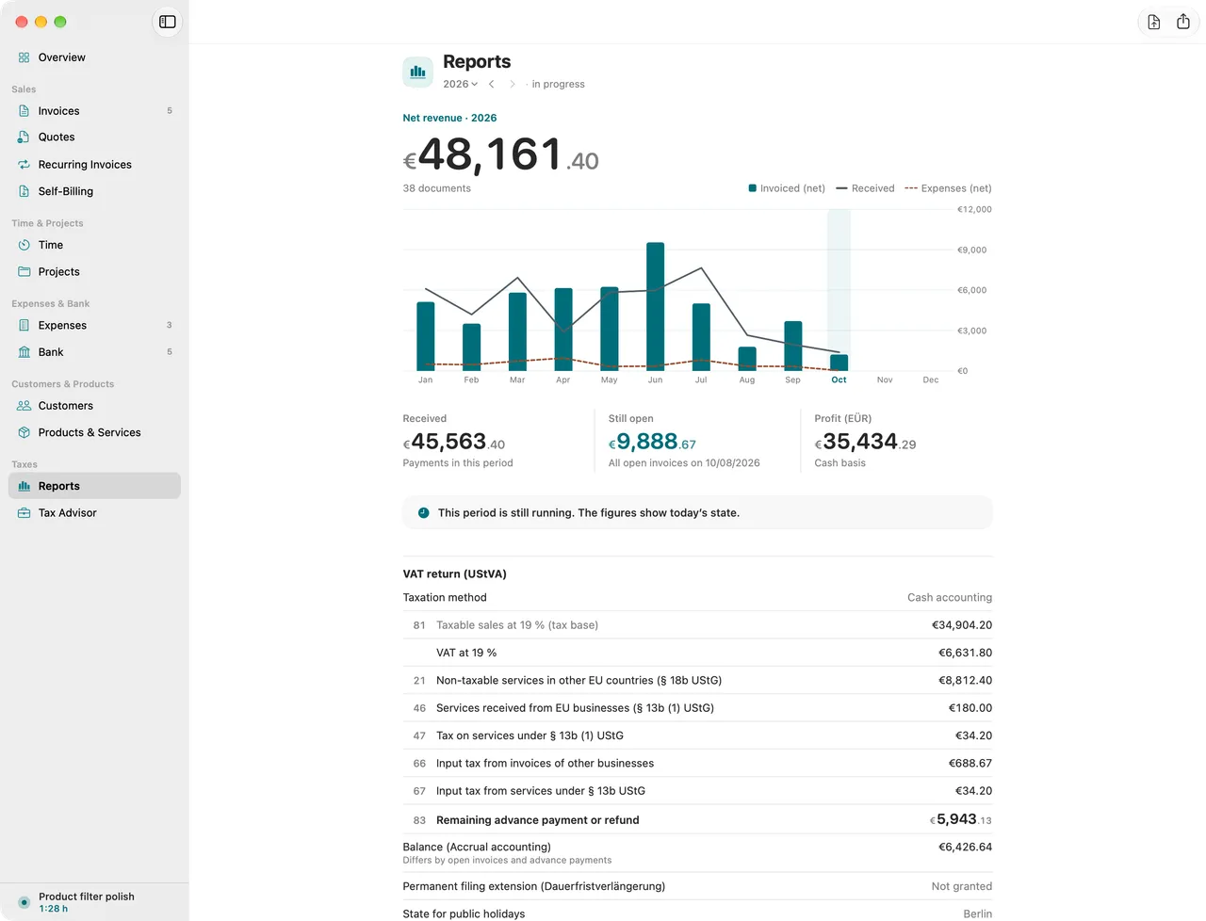Click the Still open amount €9,888.67

click(x=652, y=442)
